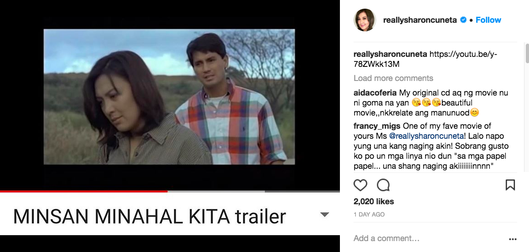Like the post with heart icon
The image size is (529, 252).
pyautogui.click(x=360, y=185)
